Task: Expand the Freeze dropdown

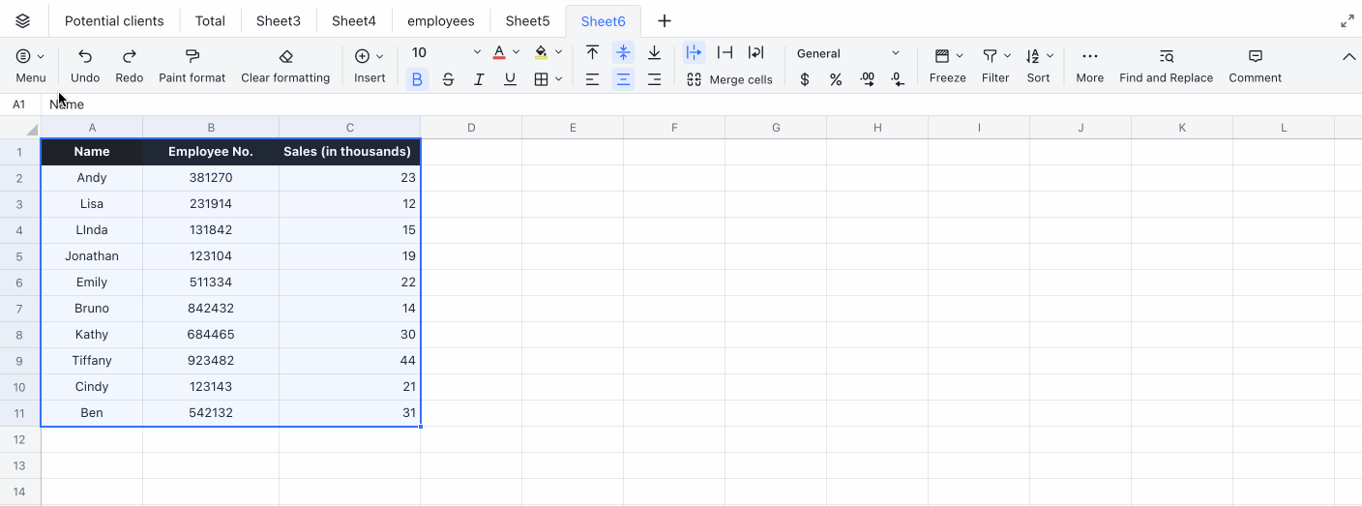Action: (x=960, y=56)
